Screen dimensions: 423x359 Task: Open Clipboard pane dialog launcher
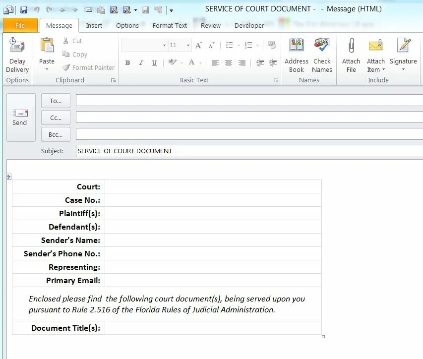[113, 80]
